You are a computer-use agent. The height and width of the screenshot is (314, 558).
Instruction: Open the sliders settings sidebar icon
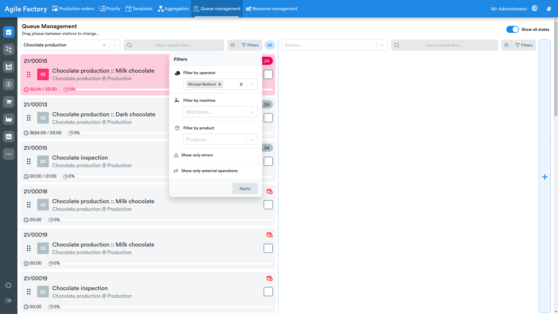9,49
